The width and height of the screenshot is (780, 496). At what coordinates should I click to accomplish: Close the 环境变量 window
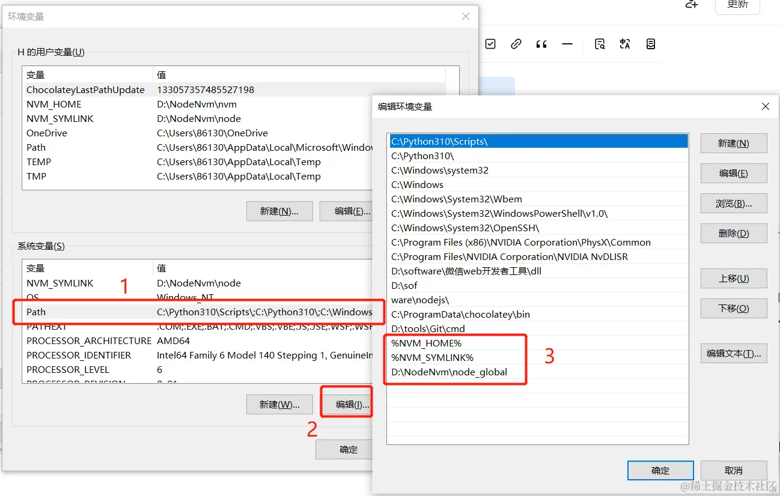click(x=466, y=16)
